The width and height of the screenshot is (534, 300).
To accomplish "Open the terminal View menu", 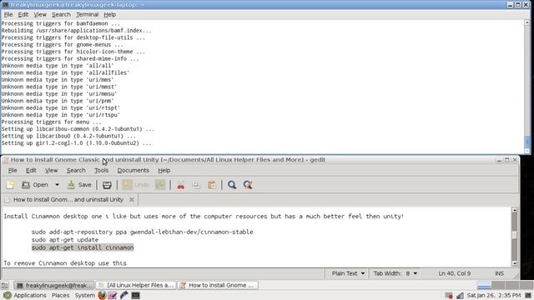I will (40, 15).
